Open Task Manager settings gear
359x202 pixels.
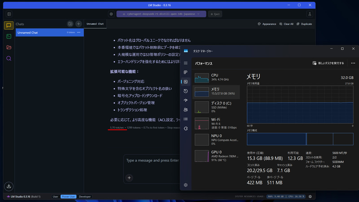tap(186, 185)
